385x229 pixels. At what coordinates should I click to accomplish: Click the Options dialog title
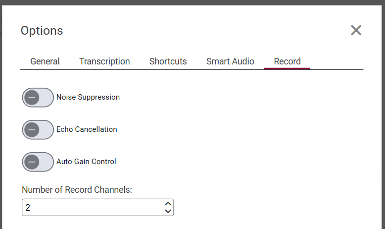click(x=42, y=31)
